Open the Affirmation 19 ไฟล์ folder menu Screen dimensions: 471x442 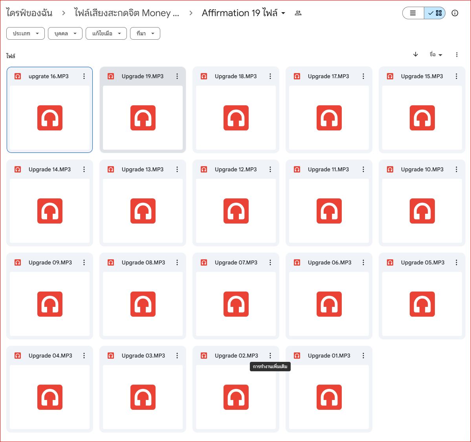[x=244, y=13]
